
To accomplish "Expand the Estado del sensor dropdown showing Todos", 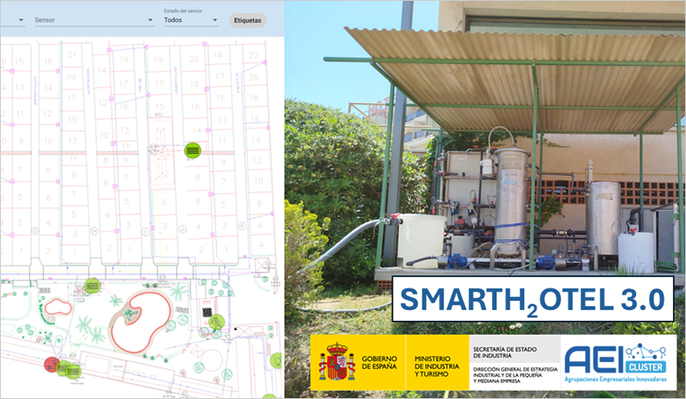I will [x=190, y=20].
